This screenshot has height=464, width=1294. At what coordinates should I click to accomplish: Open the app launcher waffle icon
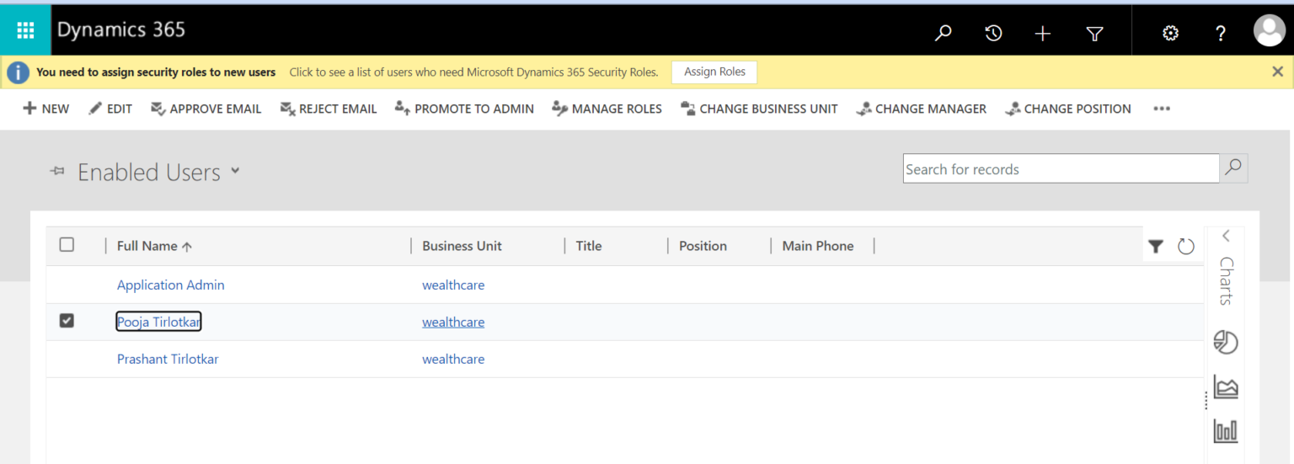click(25, 31)
